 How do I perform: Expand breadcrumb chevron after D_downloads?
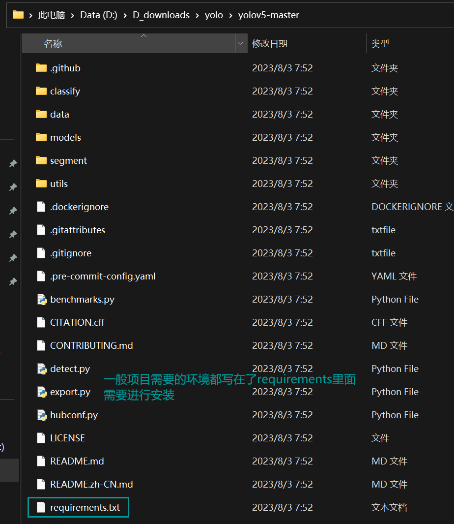(198, 15)
